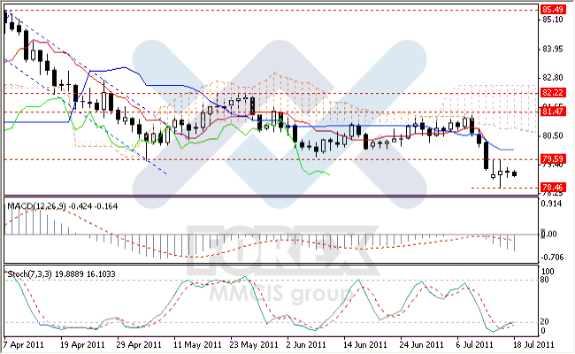575x354 pixels.
Task: Click the 78.46 red price level label
Action: point(553,188)
